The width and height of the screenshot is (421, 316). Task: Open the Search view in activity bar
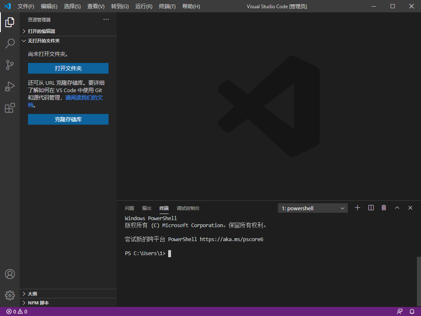[x=10, y=44]
